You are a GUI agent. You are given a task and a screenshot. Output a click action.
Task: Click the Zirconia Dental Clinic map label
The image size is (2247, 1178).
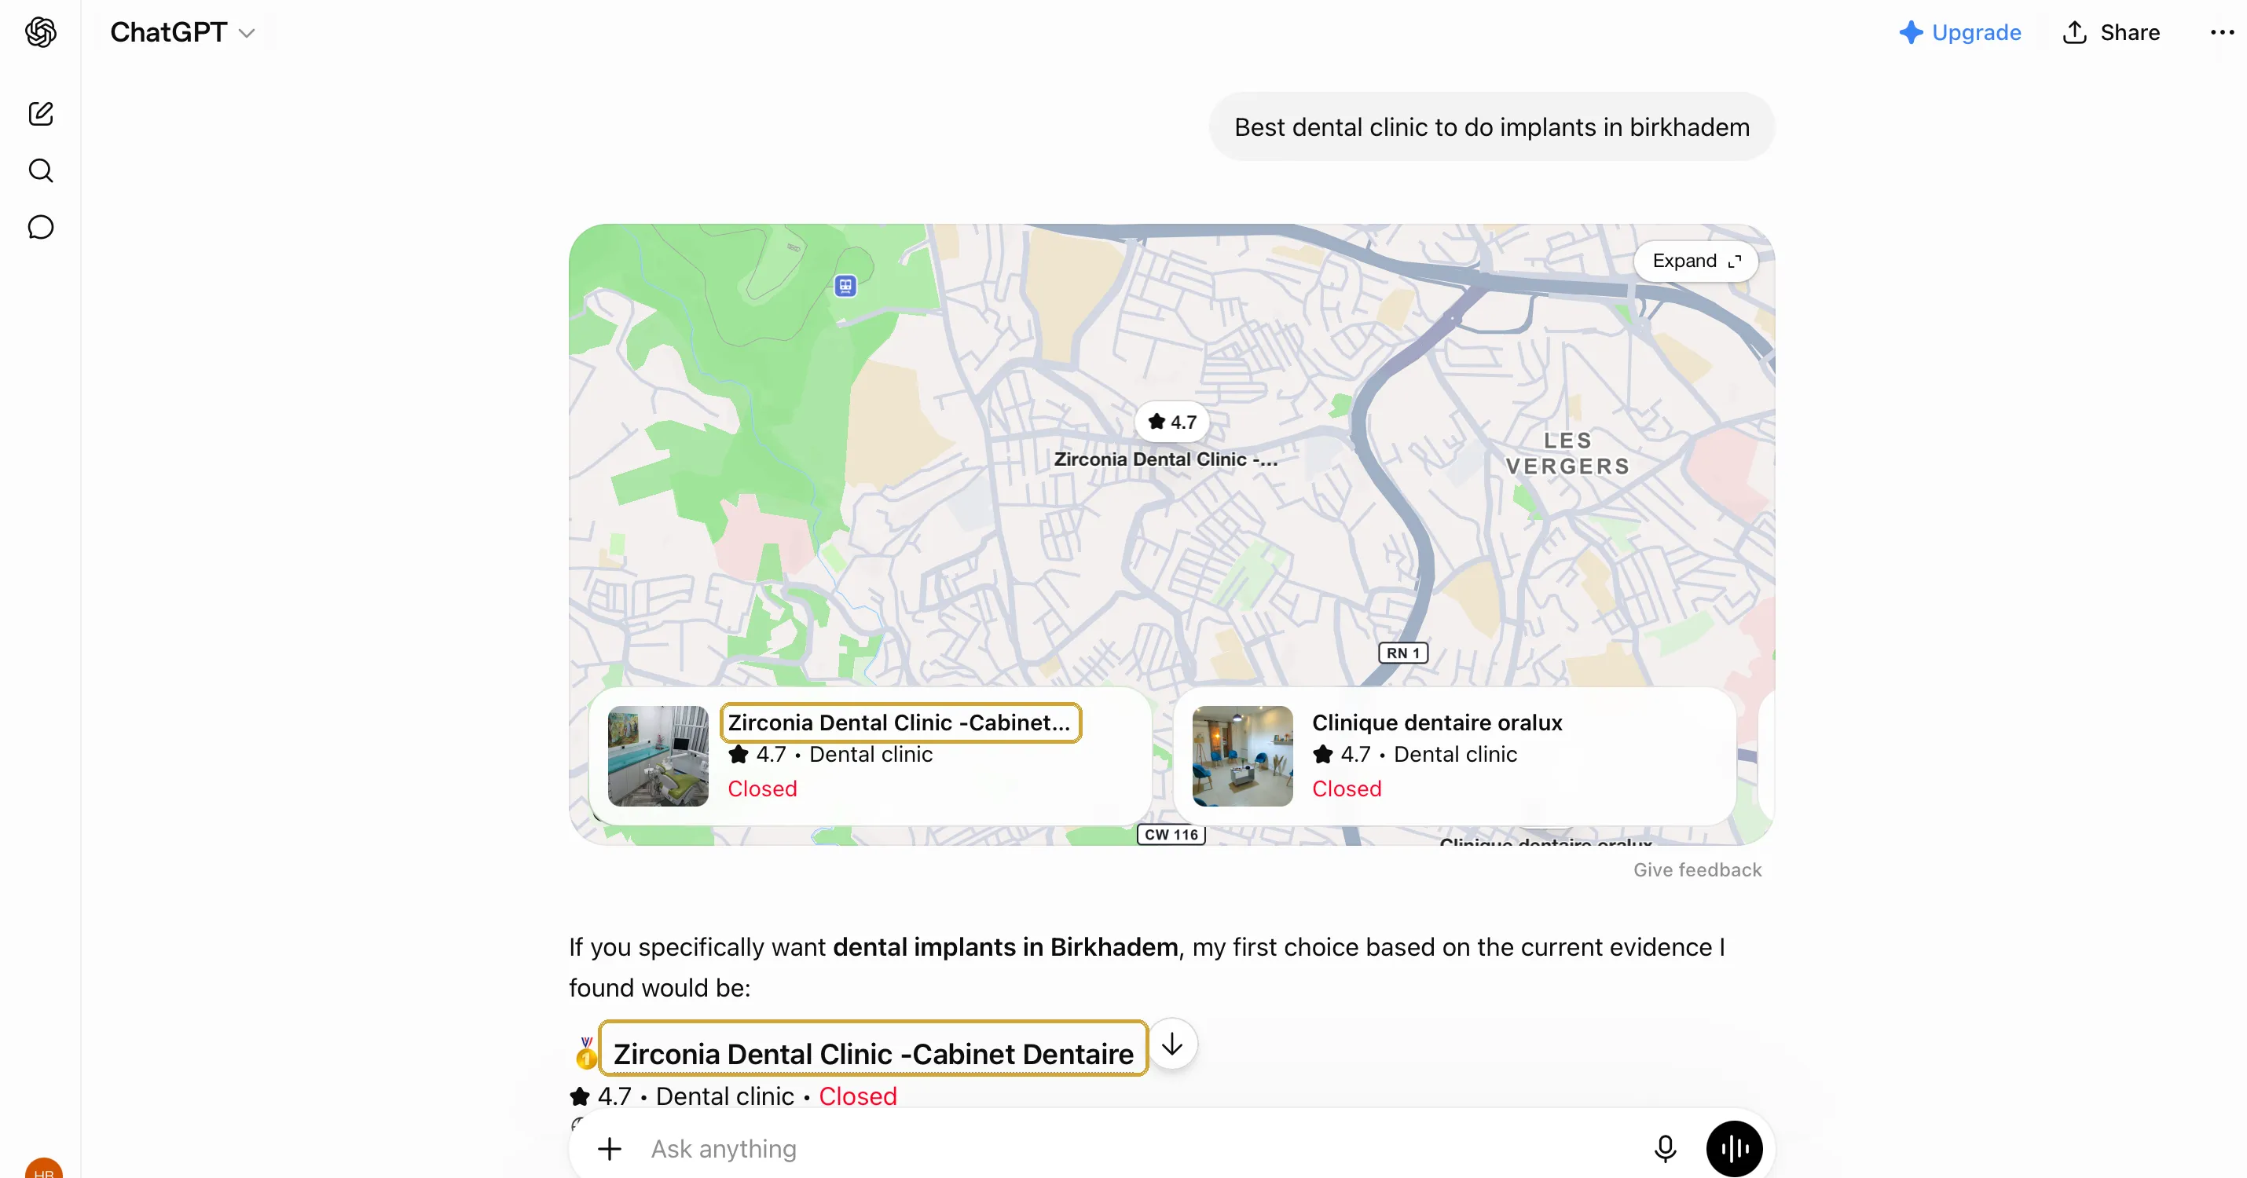tap(1165, 459)
